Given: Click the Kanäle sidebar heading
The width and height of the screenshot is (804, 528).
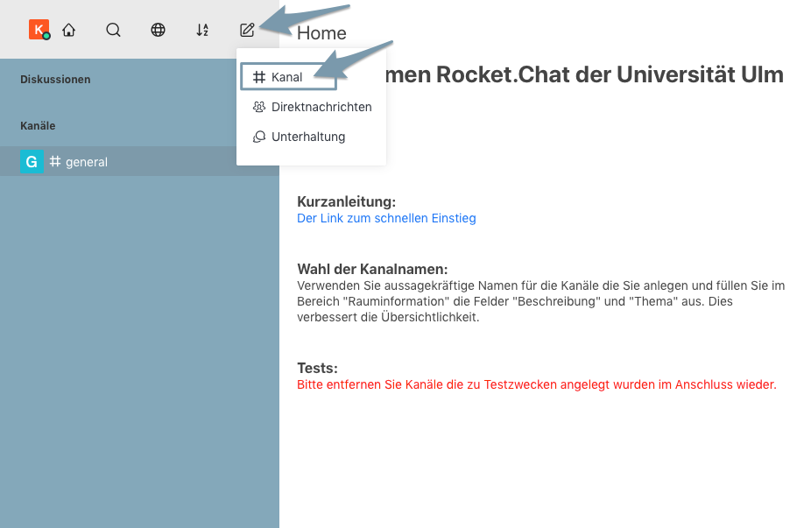Looking at the screenshot, I should 38,125.
